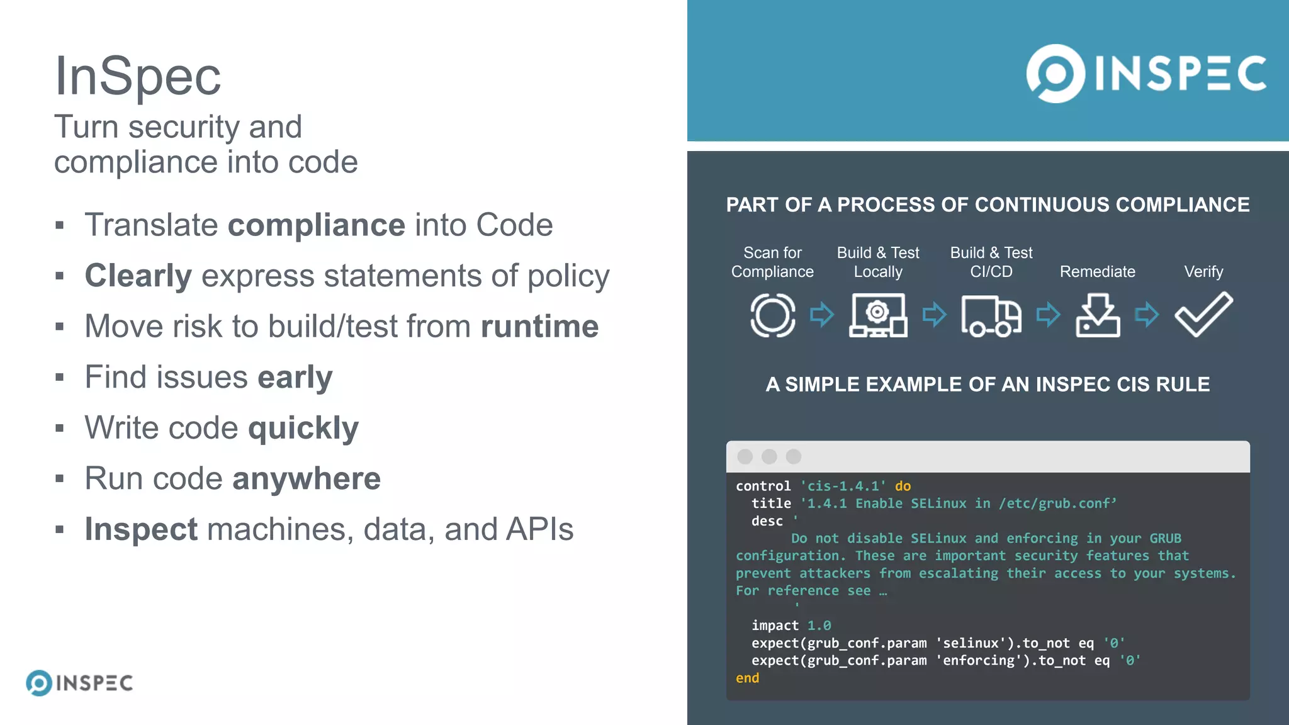Click arrow between Remediate and Verify icons
The width and height of the screenshot is (1289, 725).
pyautogui.click(x=1147, y=314)
